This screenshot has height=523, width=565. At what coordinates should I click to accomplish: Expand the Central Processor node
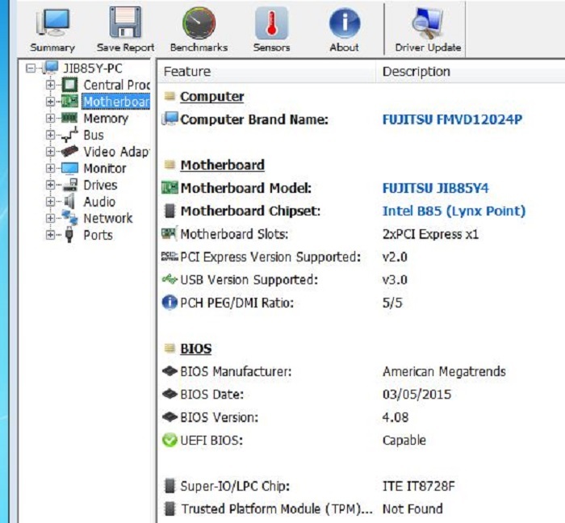coord(50,85)
